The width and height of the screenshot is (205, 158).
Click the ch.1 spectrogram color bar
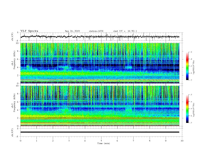pos(187,66)
